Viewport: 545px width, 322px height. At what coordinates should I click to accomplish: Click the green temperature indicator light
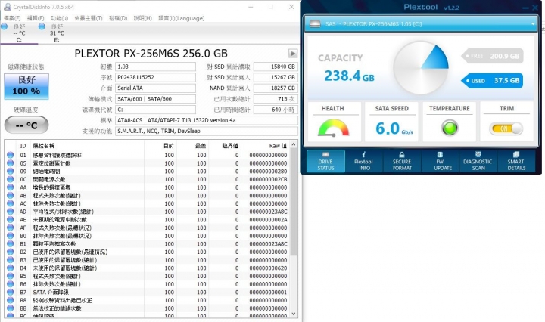click(x=450, y=128)
